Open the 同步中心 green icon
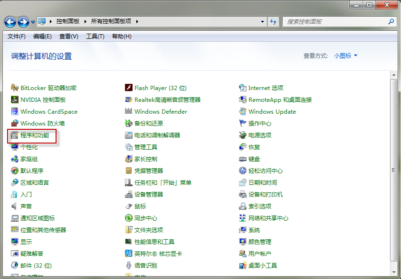The image size is (401, 279). coord(129,218)
